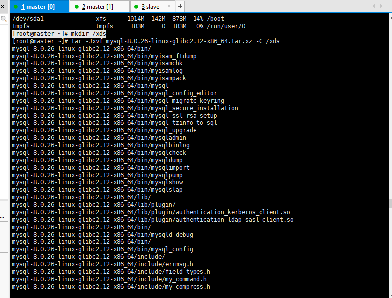Click the 'bin/mysqlpump' output line
Image resolution: width=392 pixels, height=298 pixels.
97,175
